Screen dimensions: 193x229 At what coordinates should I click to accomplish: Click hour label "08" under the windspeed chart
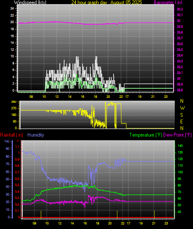point(31,97)
